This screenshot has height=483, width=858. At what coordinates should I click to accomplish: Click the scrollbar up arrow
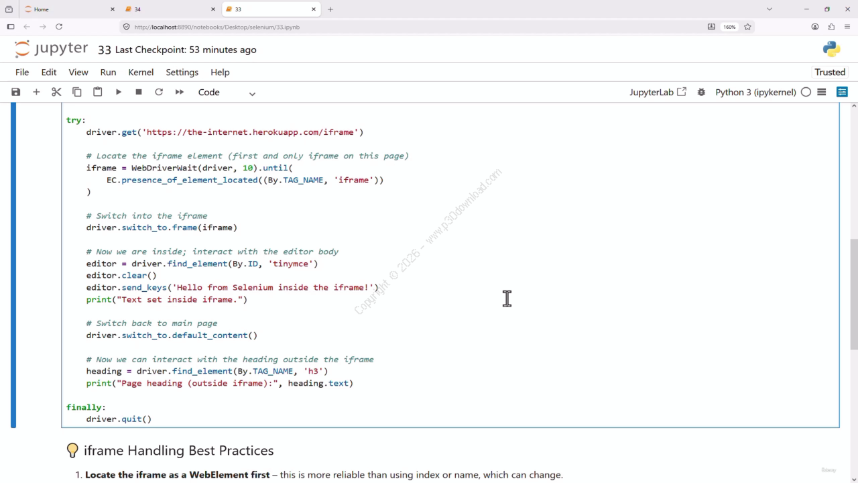(854, 106)
